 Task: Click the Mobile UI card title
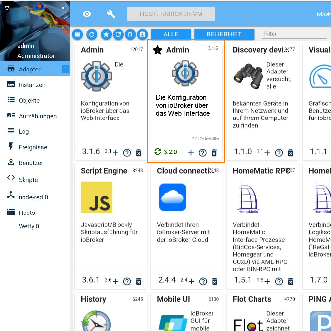[173, 299]
